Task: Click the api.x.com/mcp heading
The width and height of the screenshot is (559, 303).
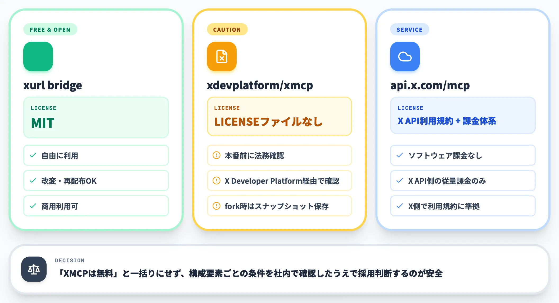Action: 430,86
